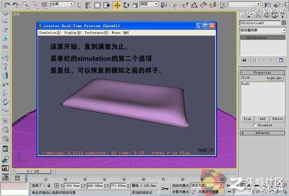The width and height of the screenshot is (289, 196).
Task: Click the 关键点过滤器 key filters button
Action: coord(208,192)
